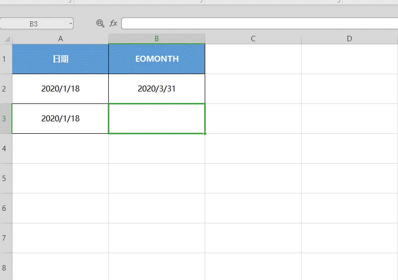This screenshot has width=398, height=280.
Task: Select row 5 header
Action: tap(5, 178)
